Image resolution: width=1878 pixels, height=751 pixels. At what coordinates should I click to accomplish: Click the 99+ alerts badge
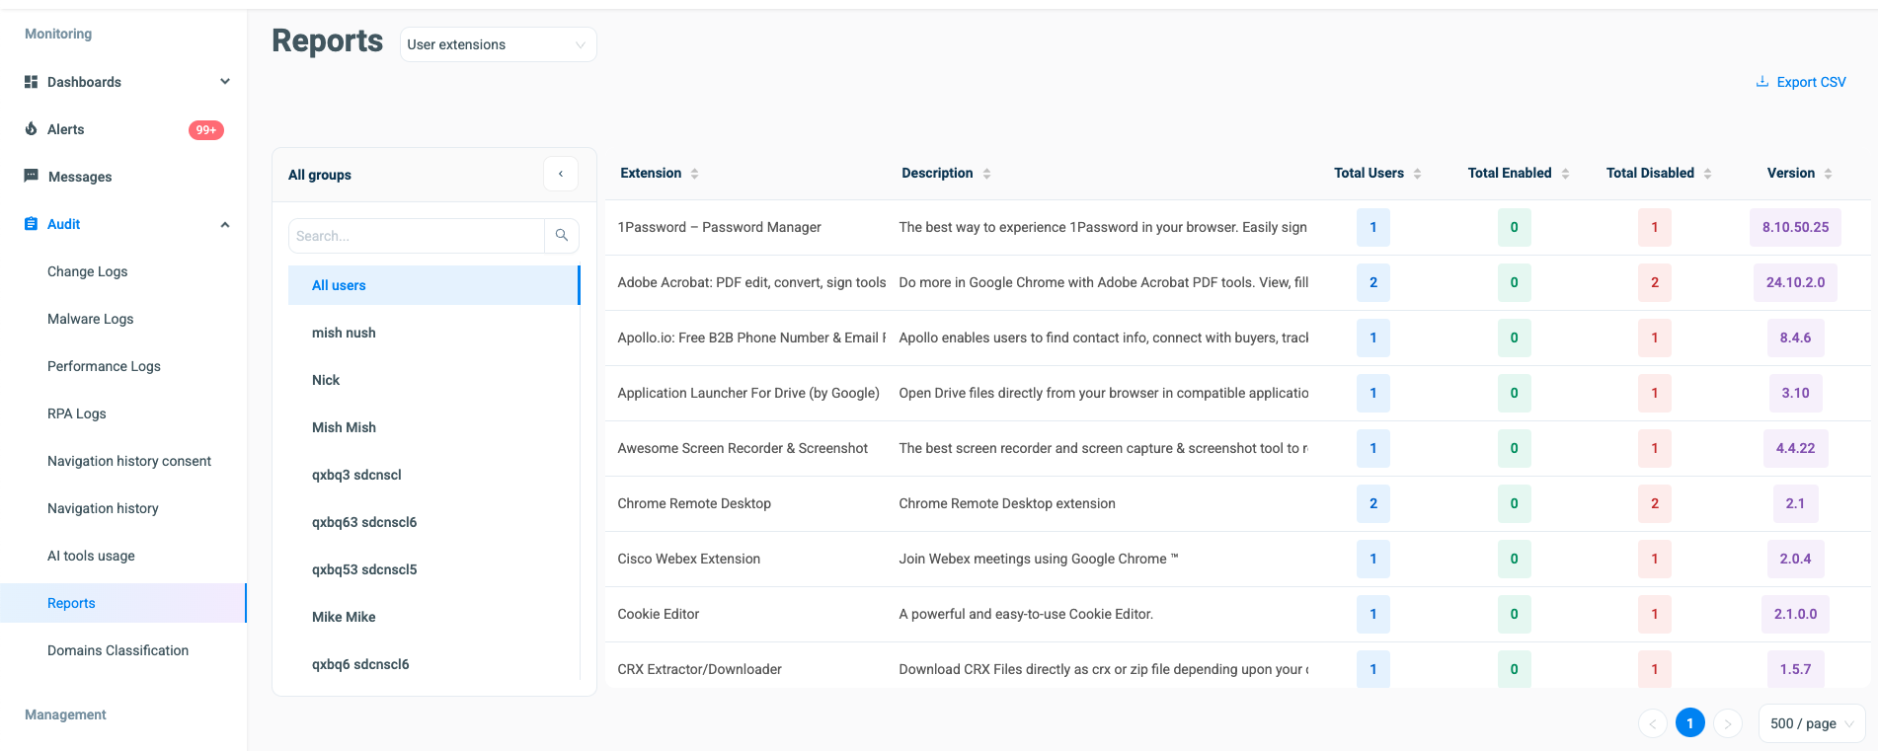[206, 130]
